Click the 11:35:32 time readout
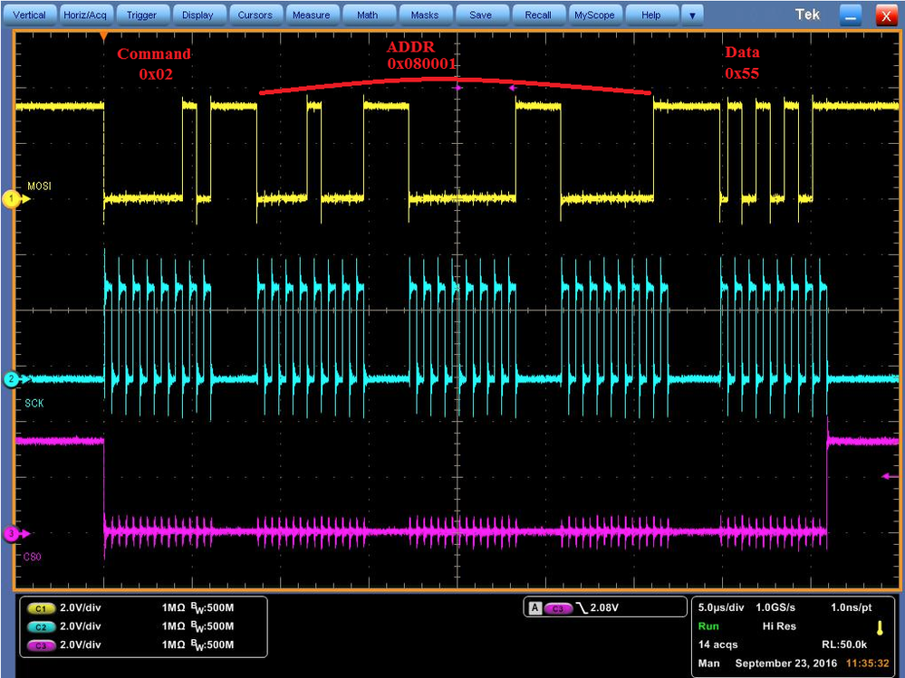 [868, 664]
